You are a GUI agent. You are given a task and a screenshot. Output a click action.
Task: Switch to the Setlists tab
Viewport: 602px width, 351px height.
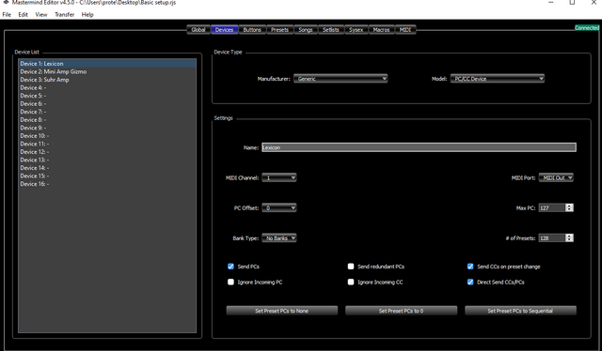[330, 29]
